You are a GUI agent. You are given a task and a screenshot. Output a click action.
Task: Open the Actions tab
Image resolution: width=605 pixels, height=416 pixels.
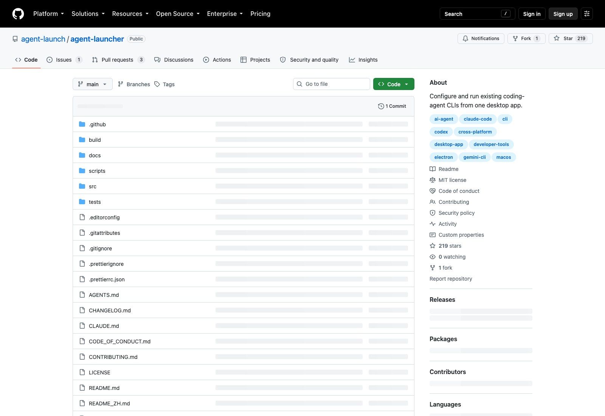[x=217, y=60]
